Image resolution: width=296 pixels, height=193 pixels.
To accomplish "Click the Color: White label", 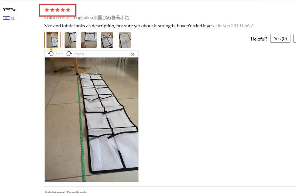I will pos(57,18).
